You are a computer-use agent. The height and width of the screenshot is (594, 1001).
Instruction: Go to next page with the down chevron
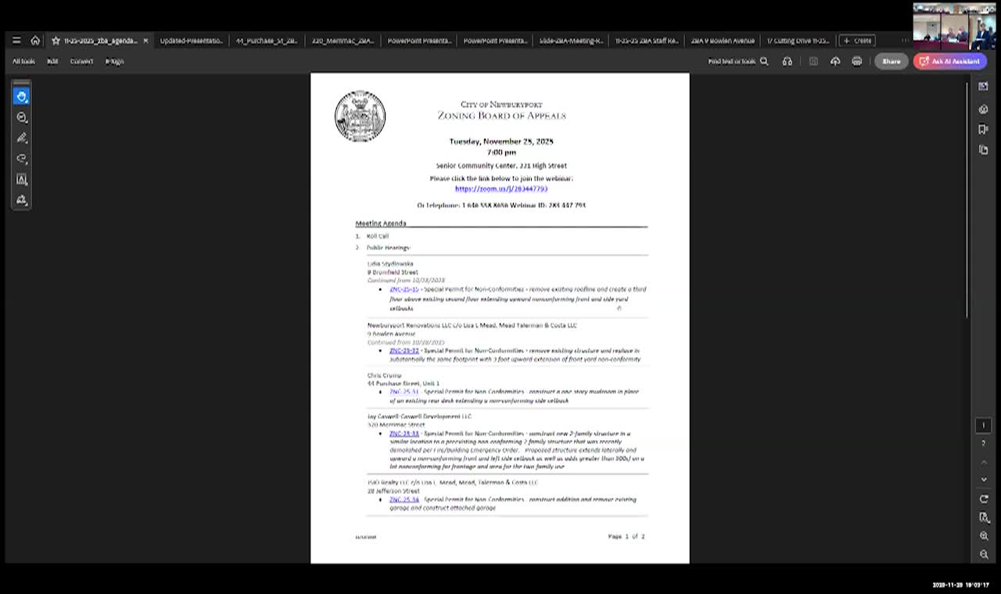[984, 479]
